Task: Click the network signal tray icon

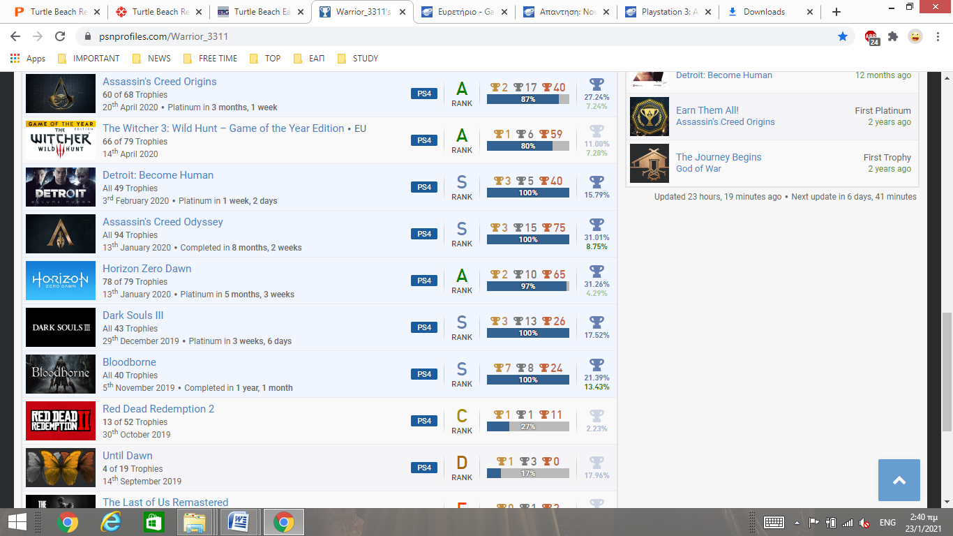Action: (848, 522)
